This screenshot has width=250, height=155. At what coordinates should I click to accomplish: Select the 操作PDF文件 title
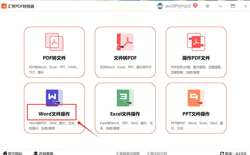(196, 58)
